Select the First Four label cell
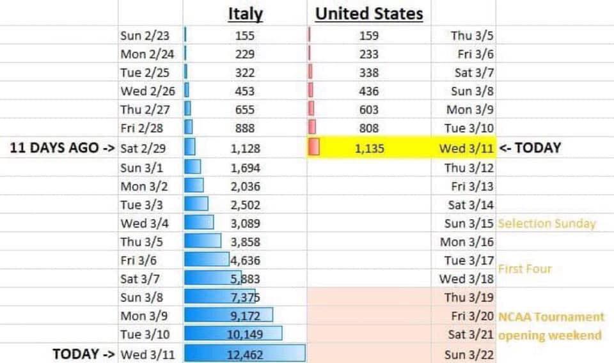This screenshot has width=614, height=363. click(524, 268)
